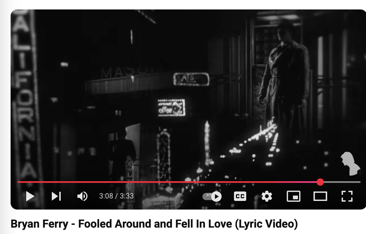This screenshot has height=234, width=366.
Task: Seek to the middle of red progress bar
Action: (x=169, y=182)
